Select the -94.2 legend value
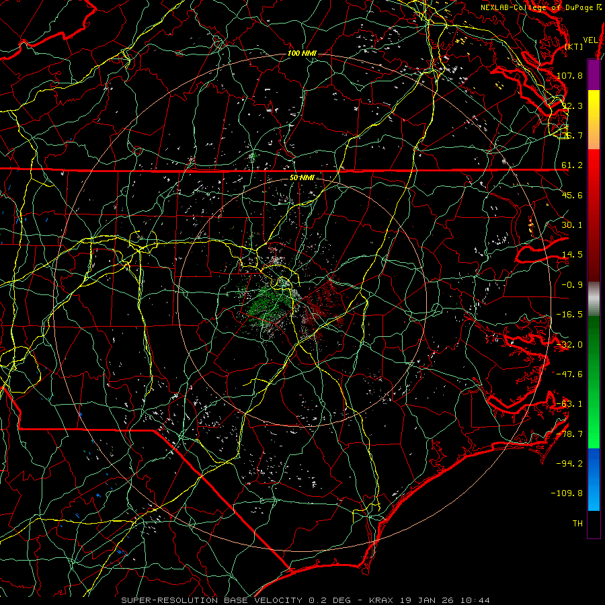The height and width of the screenshot is (605, 605). (x=569, y=463)
